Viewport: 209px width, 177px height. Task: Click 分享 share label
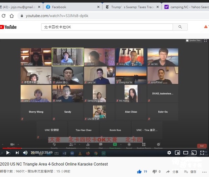pos(175,172)
